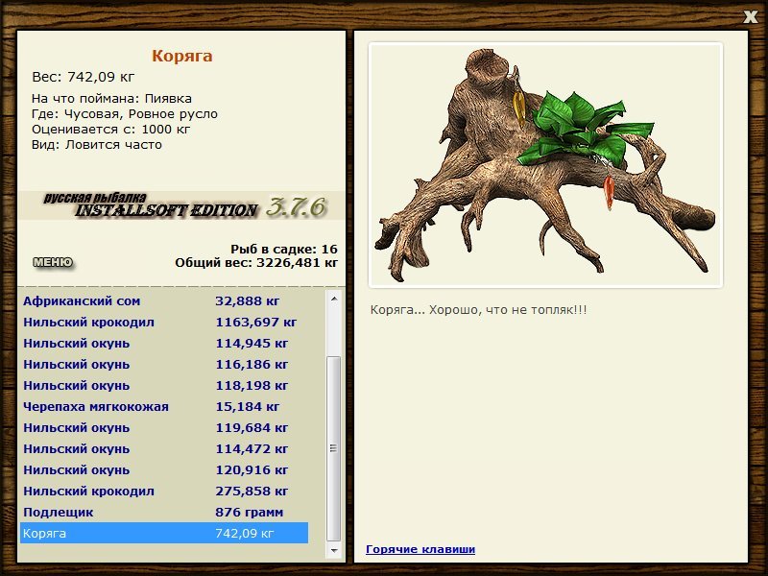Select Африканский сом in the fish list
The image size is (768, 576).
tap(164, 301)
